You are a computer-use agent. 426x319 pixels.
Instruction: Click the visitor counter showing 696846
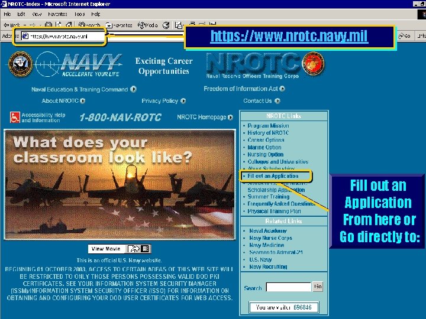[283, 307]
